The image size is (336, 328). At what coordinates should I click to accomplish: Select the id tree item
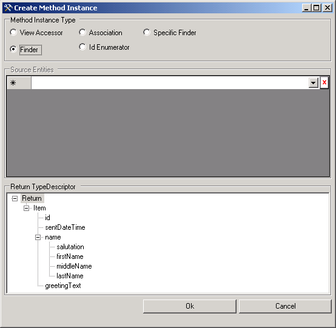click(47, 218)
